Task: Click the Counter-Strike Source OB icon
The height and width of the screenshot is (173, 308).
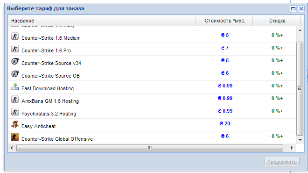Action: click(15, 74)
